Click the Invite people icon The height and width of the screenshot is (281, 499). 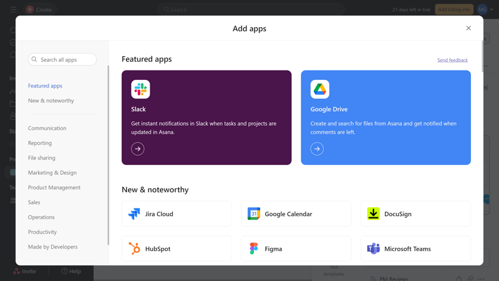point(16,271)
